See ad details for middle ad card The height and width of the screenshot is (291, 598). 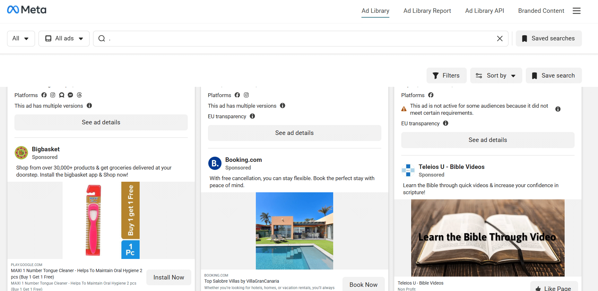[x=294, y=133]
